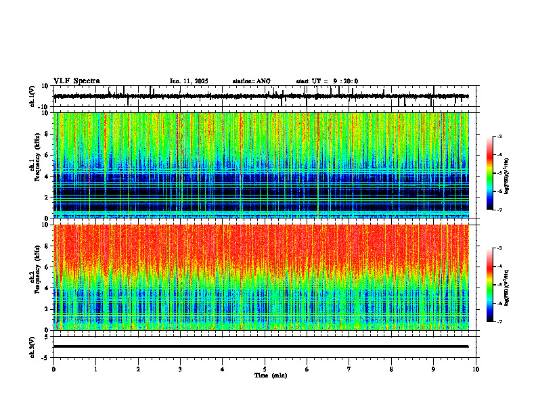
Task: Click the "VLF Spectra" plot title
Action: coord(76,81)
